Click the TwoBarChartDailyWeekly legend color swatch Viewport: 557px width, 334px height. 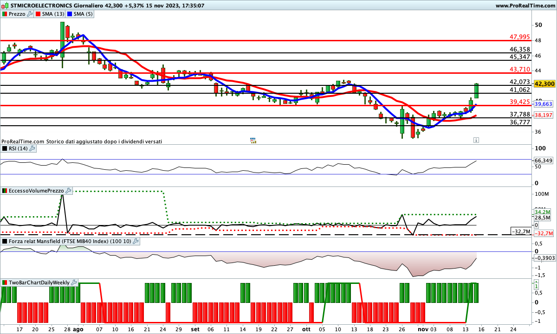tap(5, 282)
